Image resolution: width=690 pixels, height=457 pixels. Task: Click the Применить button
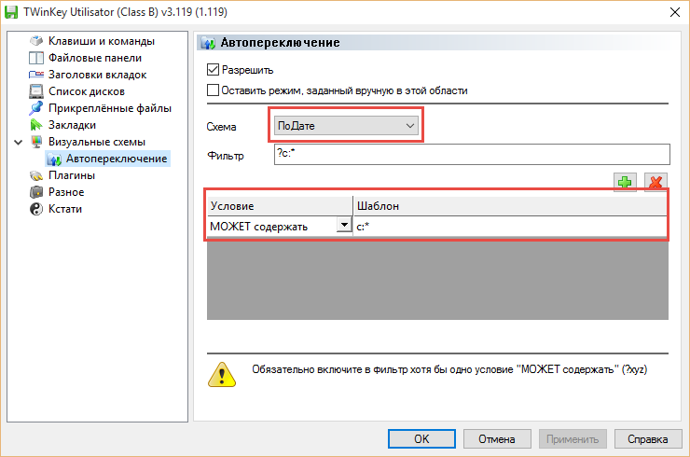[573, 439]
